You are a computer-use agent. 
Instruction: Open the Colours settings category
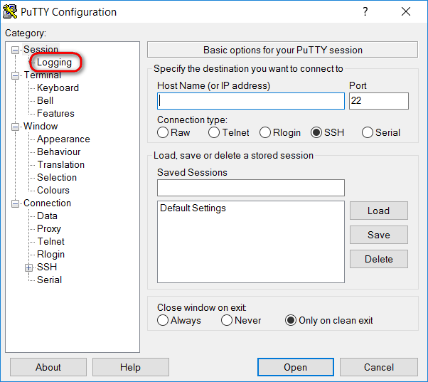tap(53, 191)
